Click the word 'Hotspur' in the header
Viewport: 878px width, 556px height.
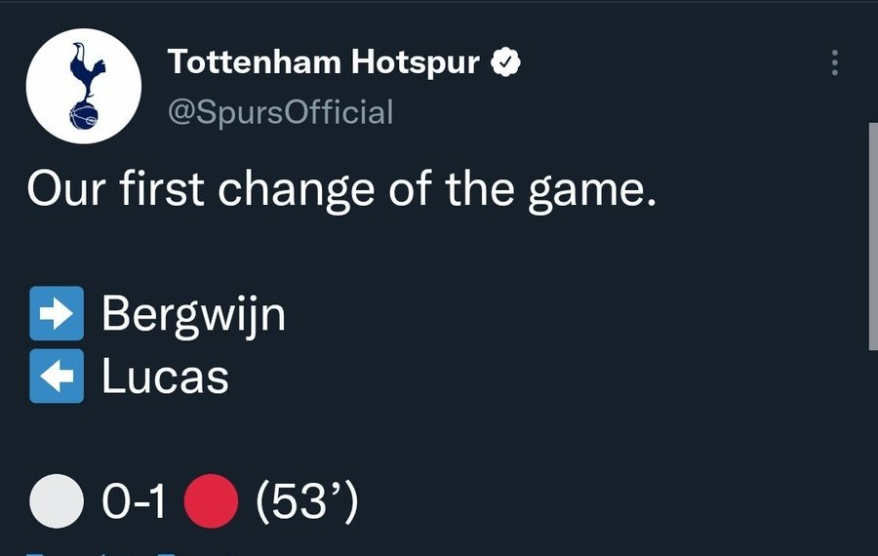pos(416,62)
